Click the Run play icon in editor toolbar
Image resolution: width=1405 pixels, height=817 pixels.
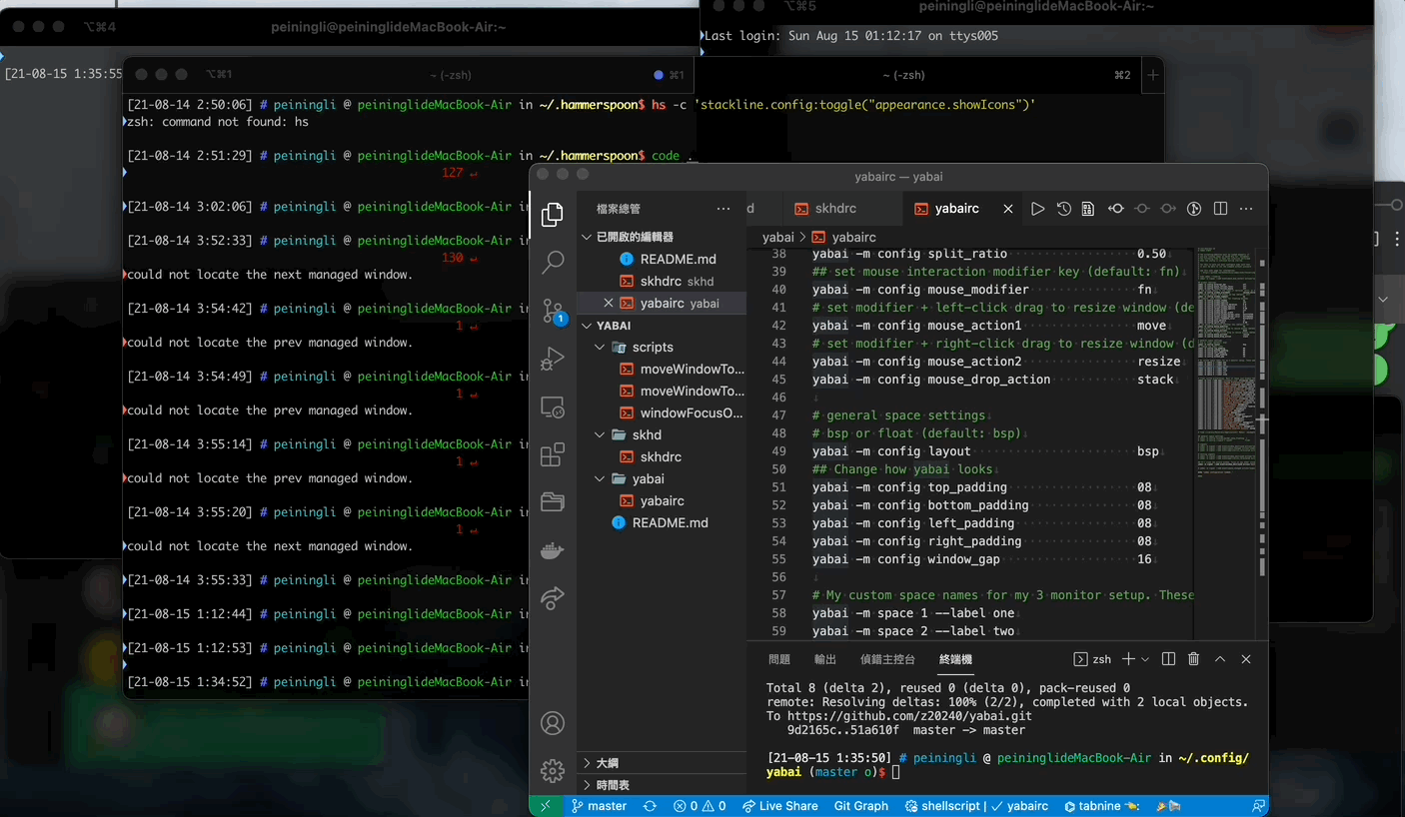click(x=1037, y=209)
